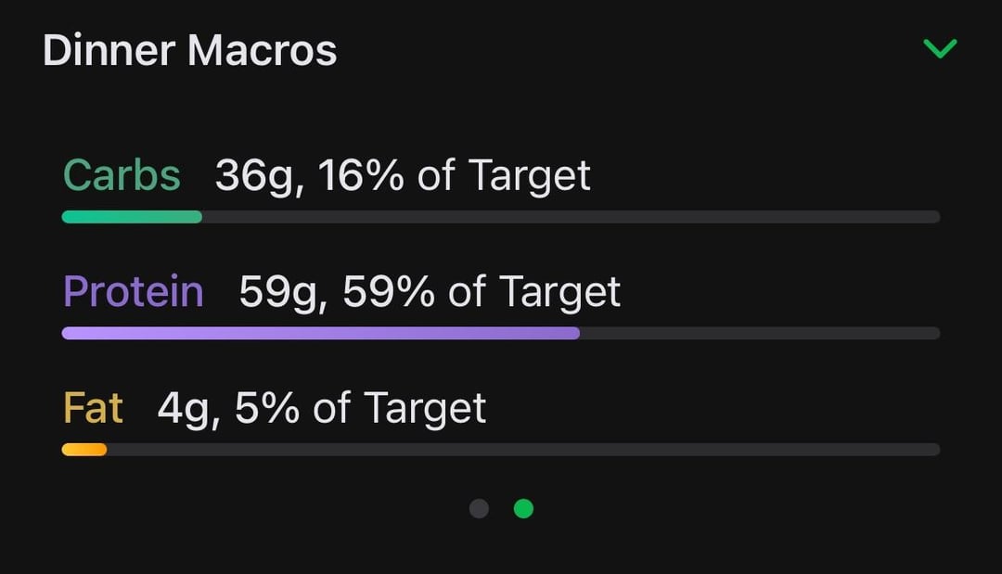
Task: Tap the 59% figure in Protein row
Action: point(389,291)
